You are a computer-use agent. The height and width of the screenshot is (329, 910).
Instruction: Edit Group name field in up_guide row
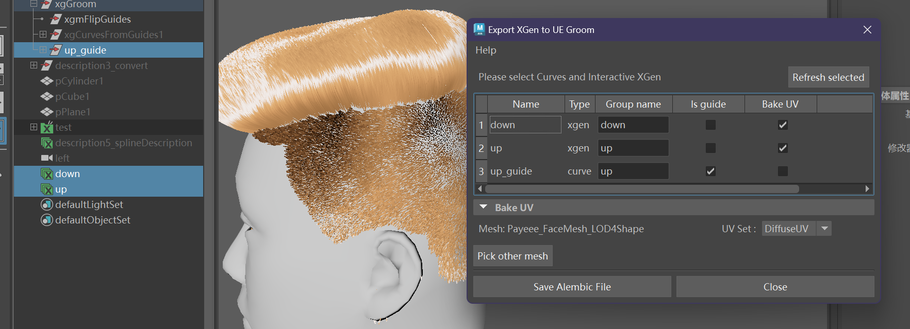[x=633, y=171]
